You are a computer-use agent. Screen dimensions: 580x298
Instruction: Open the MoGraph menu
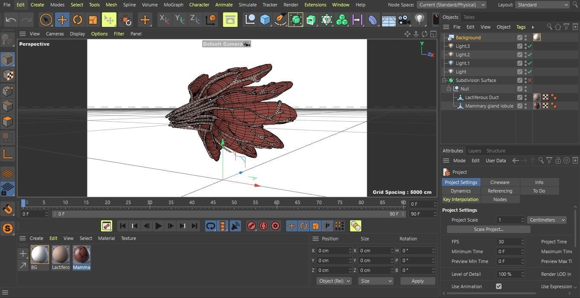tap(174, 5)
